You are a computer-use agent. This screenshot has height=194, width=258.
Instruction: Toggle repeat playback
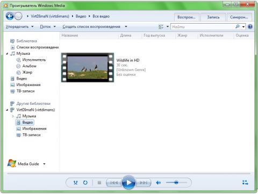tap(85, 183)
